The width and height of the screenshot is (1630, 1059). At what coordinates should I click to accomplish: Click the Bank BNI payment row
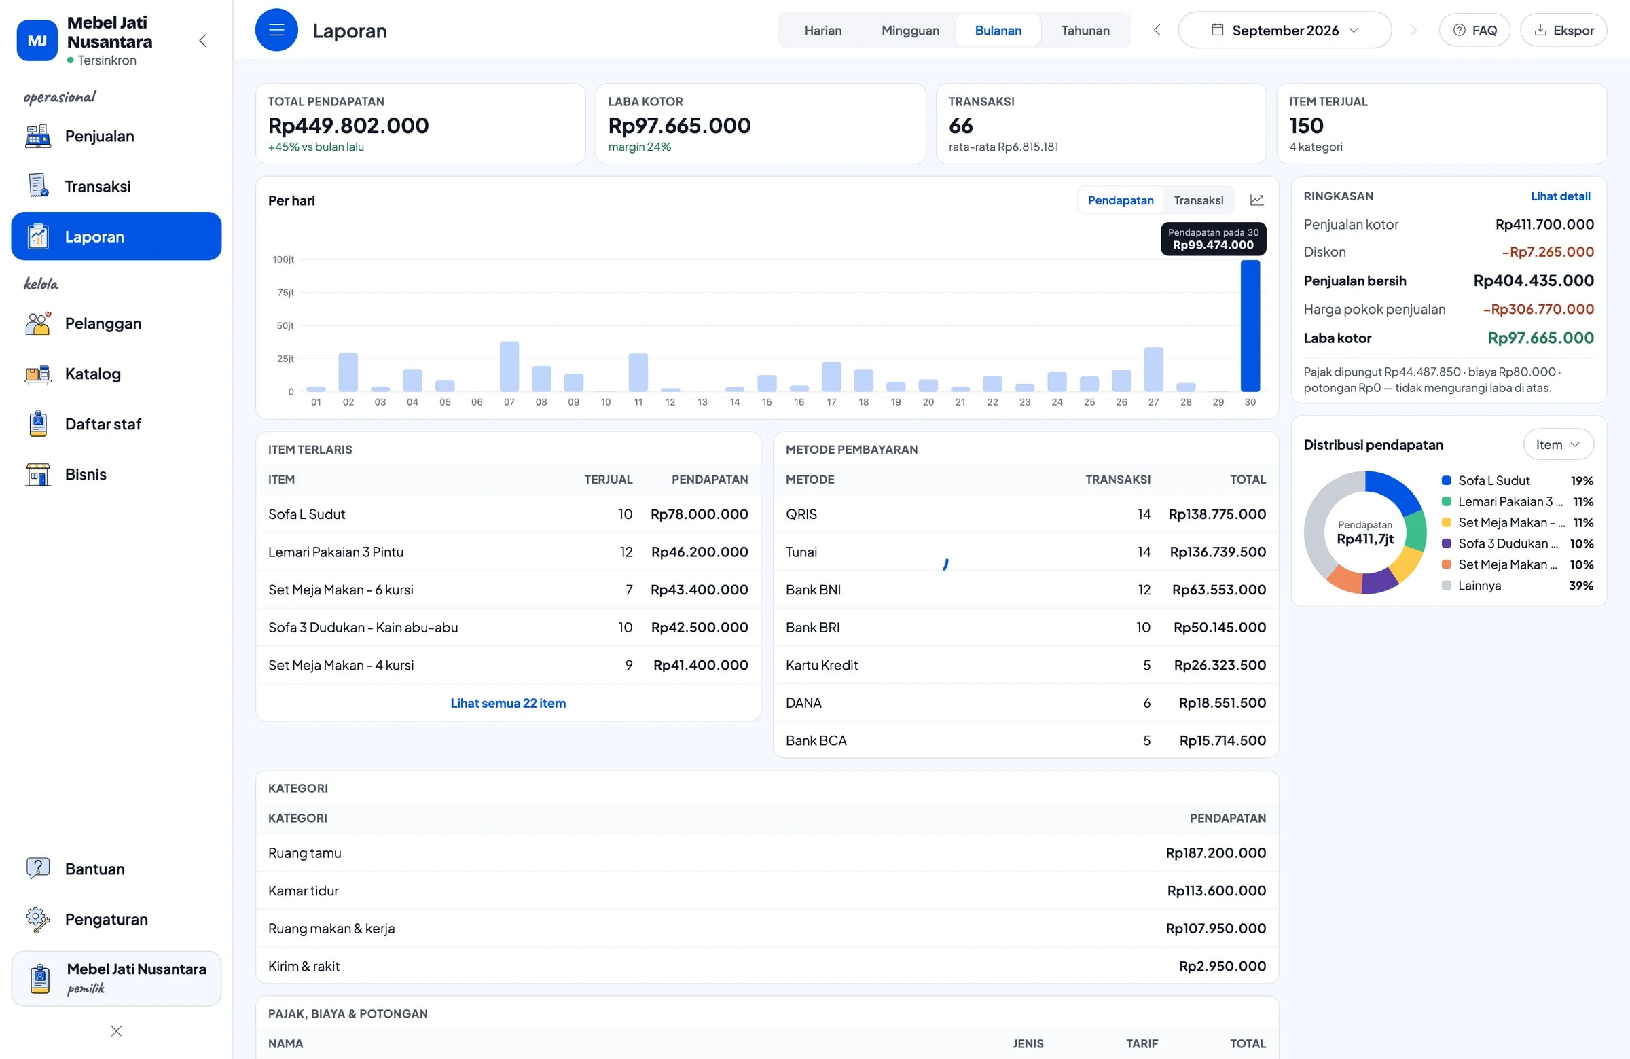click(x=1026, y=589)
